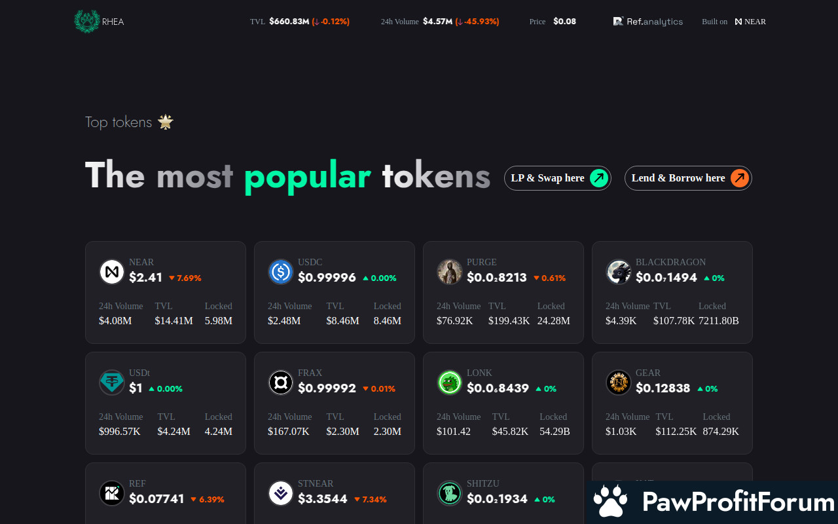Image resolution: width=838 pixels, height=524 pixels.
Task: Click the REF token icon
Action: (112, 493)
